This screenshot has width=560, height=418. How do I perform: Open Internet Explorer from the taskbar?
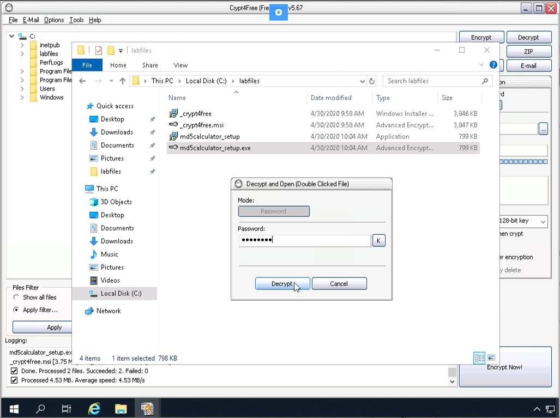coord(94,408)
